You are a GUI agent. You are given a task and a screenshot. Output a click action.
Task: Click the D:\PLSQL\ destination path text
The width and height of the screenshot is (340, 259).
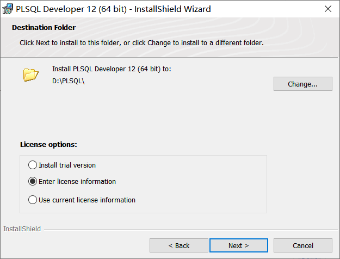69,81
